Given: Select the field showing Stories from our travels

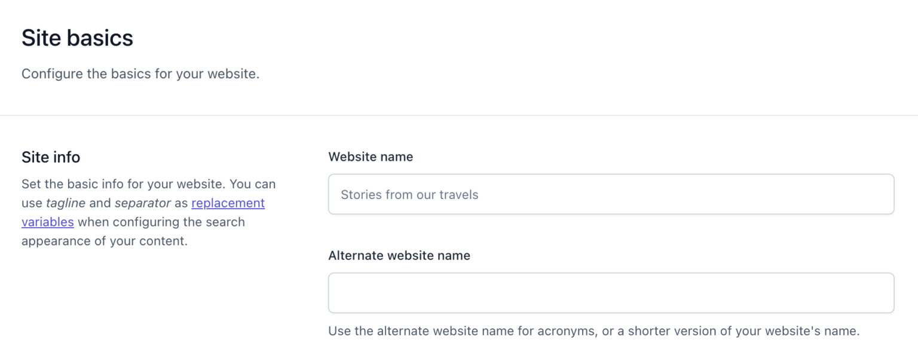Looking at the screenshot, I should [x=610, y=194].
